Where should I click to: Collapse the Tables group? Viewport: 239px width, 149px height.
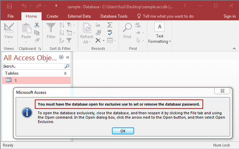tap(65, 74)
